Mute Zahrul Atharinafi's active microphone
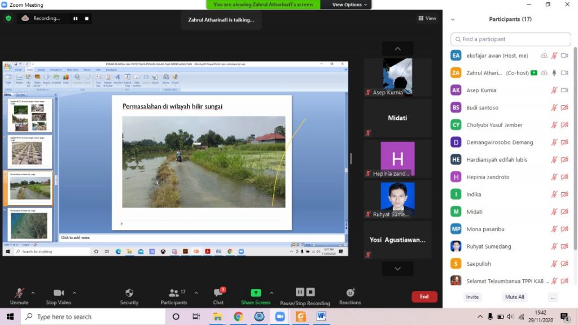 coord(554,73)
